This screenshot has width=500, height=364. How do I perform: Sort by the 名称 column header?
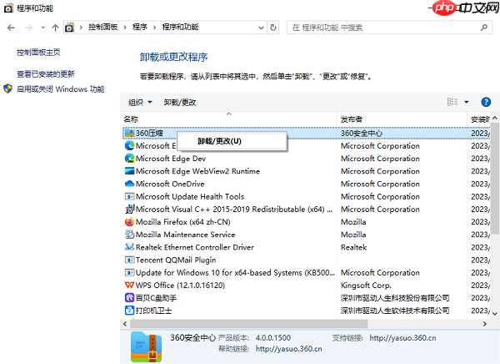228,119
